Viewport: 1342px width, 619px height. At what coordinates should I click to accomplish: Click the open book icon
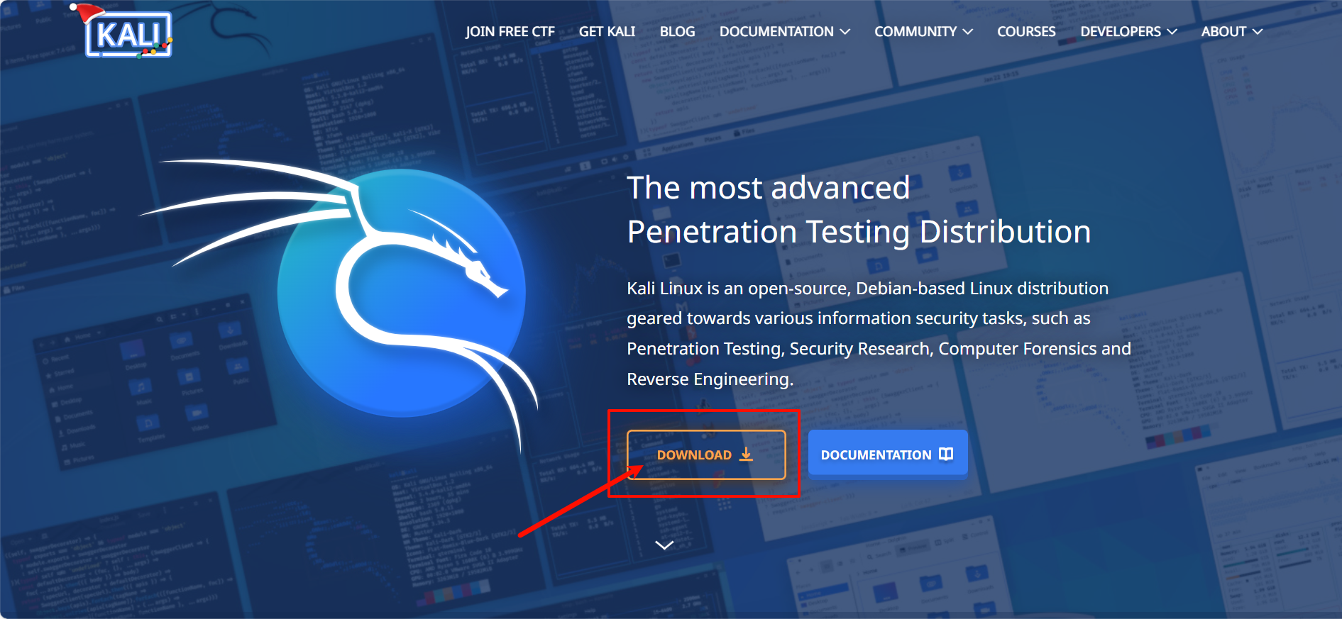tap(946, 455)
